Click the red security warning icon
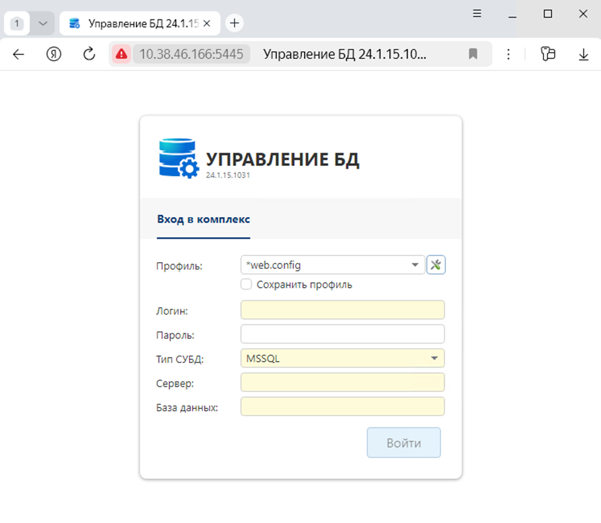 click(122, 54)
